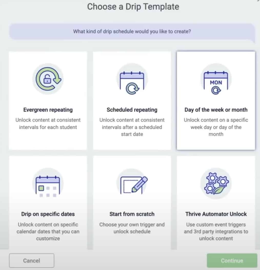Select the Scheduled repeating title

(x=132, y=110)
